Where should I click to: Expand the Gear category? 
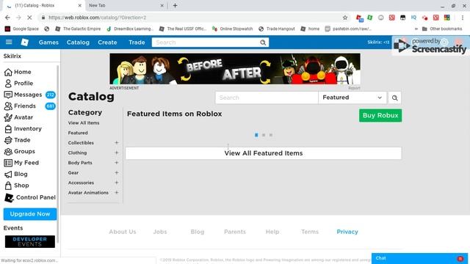pyautogui.click(x=117, y=173)
